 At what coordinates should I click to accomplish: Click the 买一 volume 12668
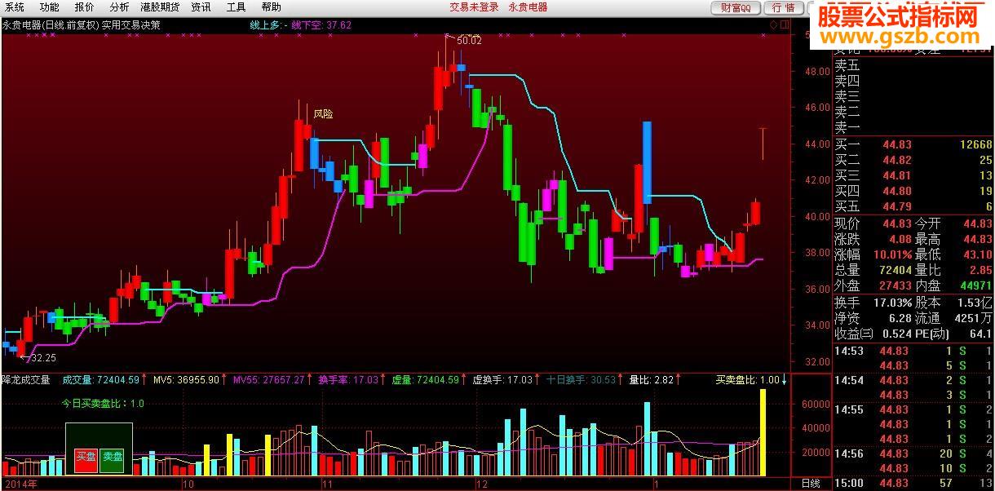coord(976,144)
